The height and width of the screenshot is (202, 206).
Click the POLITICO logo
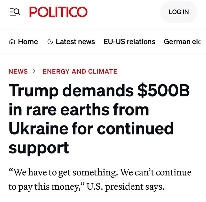58,12
